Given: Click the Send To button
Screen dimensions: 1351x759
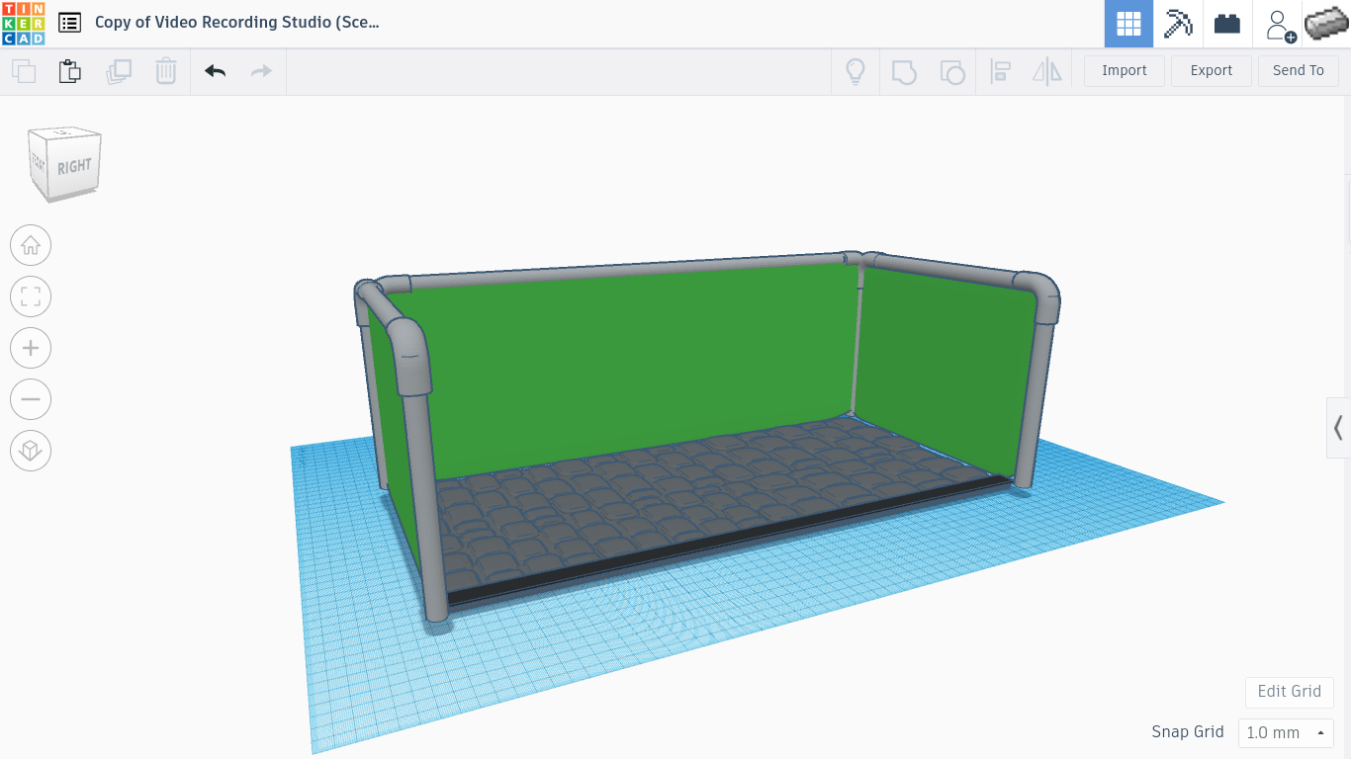Looking at the screenshot, I should [1299, 71].
